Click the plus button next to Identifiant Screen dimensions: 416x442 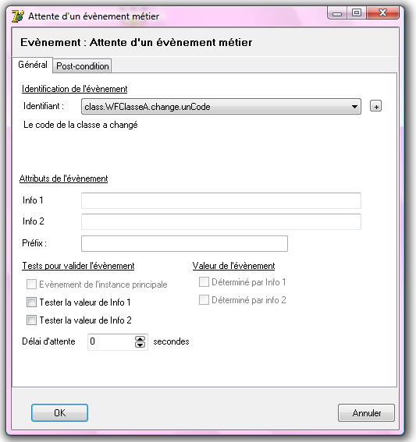click(375, 106)
